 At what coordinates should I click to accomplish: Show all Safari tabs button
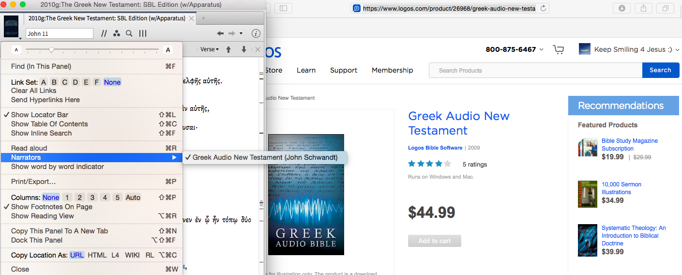pos(666,8)
